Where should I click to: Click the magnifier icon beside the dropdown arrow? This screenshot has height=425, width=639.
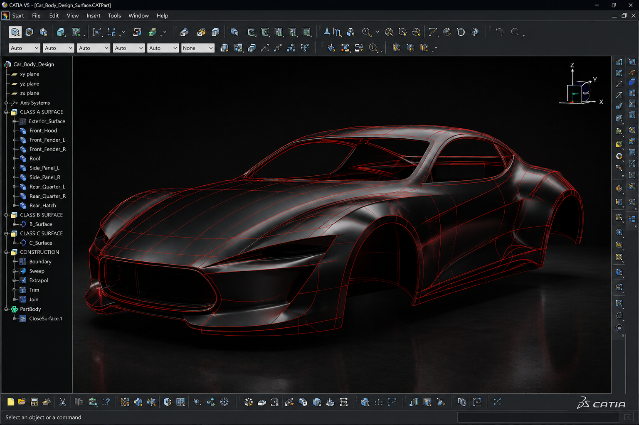(366, 32)
